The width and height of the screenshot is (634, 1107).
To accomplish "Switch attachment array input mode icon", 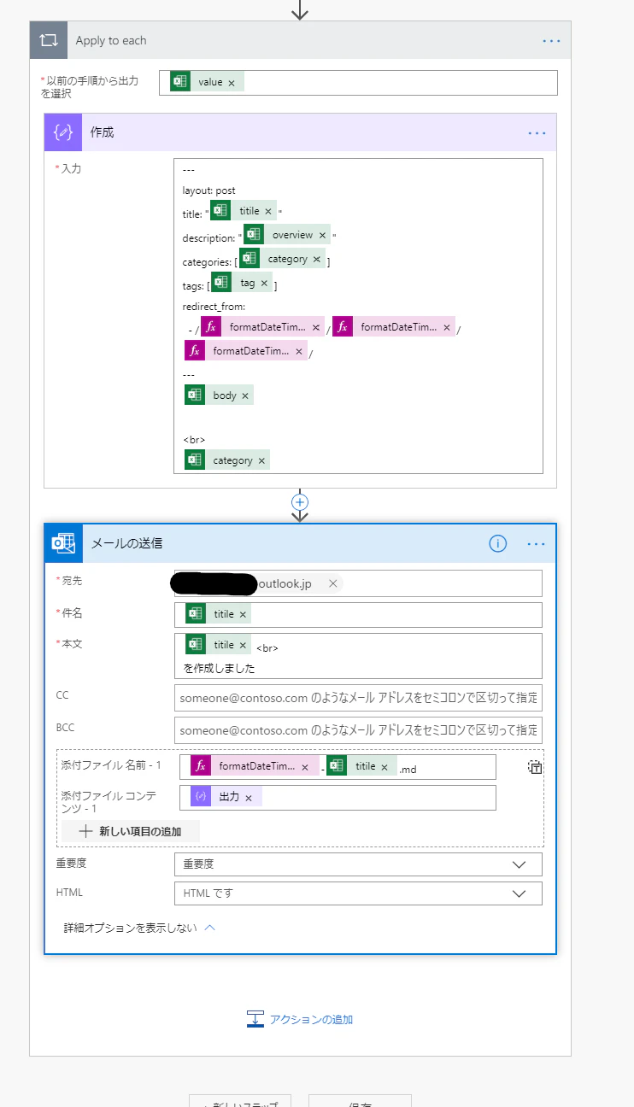I will (535, 767).
